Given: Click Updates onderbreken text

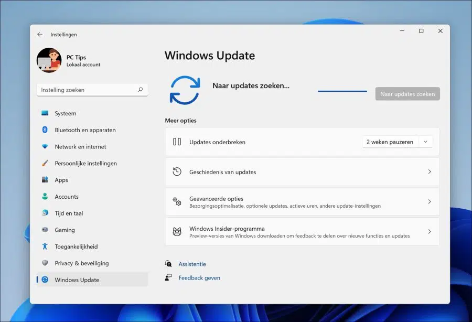Looking at the screenshot, I should coord(217,142).
